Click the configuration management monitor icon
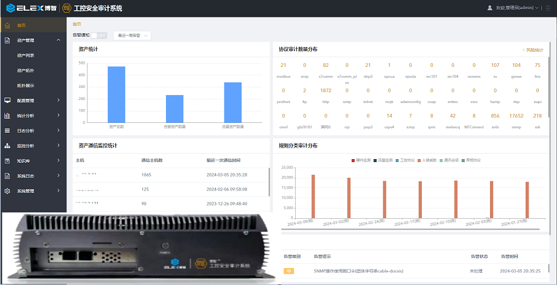The width and height of the screenshot is (557, 285). click(x=7, y=101)
